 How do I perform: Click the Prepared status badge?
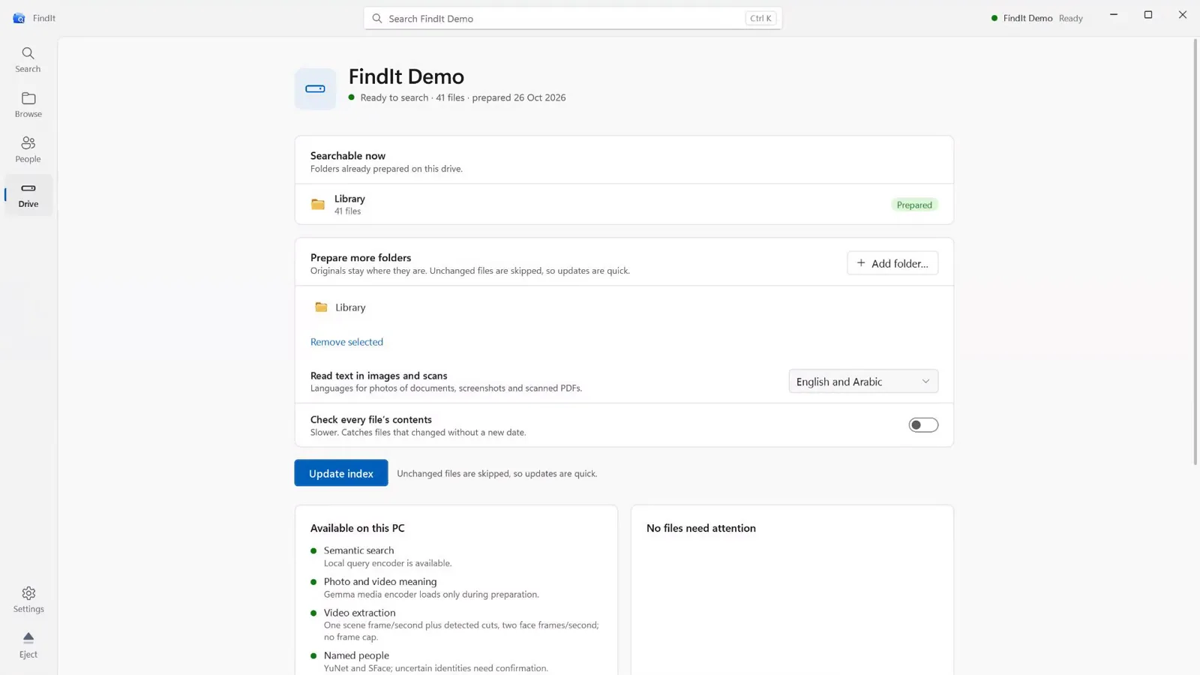coord(914,204)
